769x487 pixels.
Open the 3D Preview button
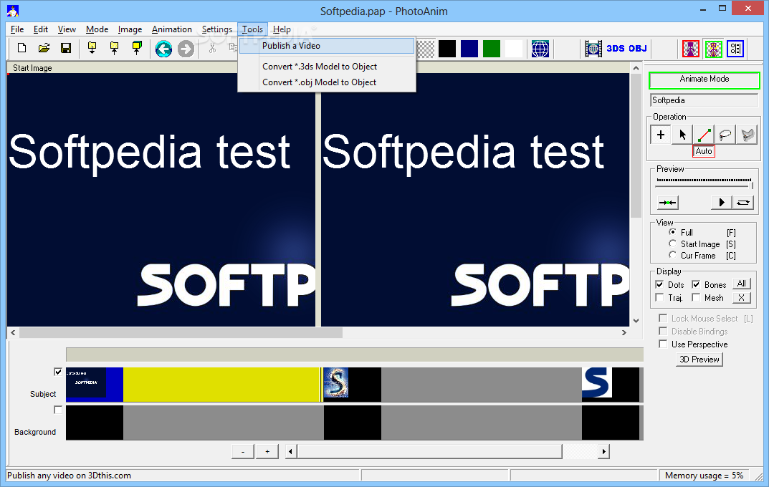pyautogui.click(x=699, y=359)
